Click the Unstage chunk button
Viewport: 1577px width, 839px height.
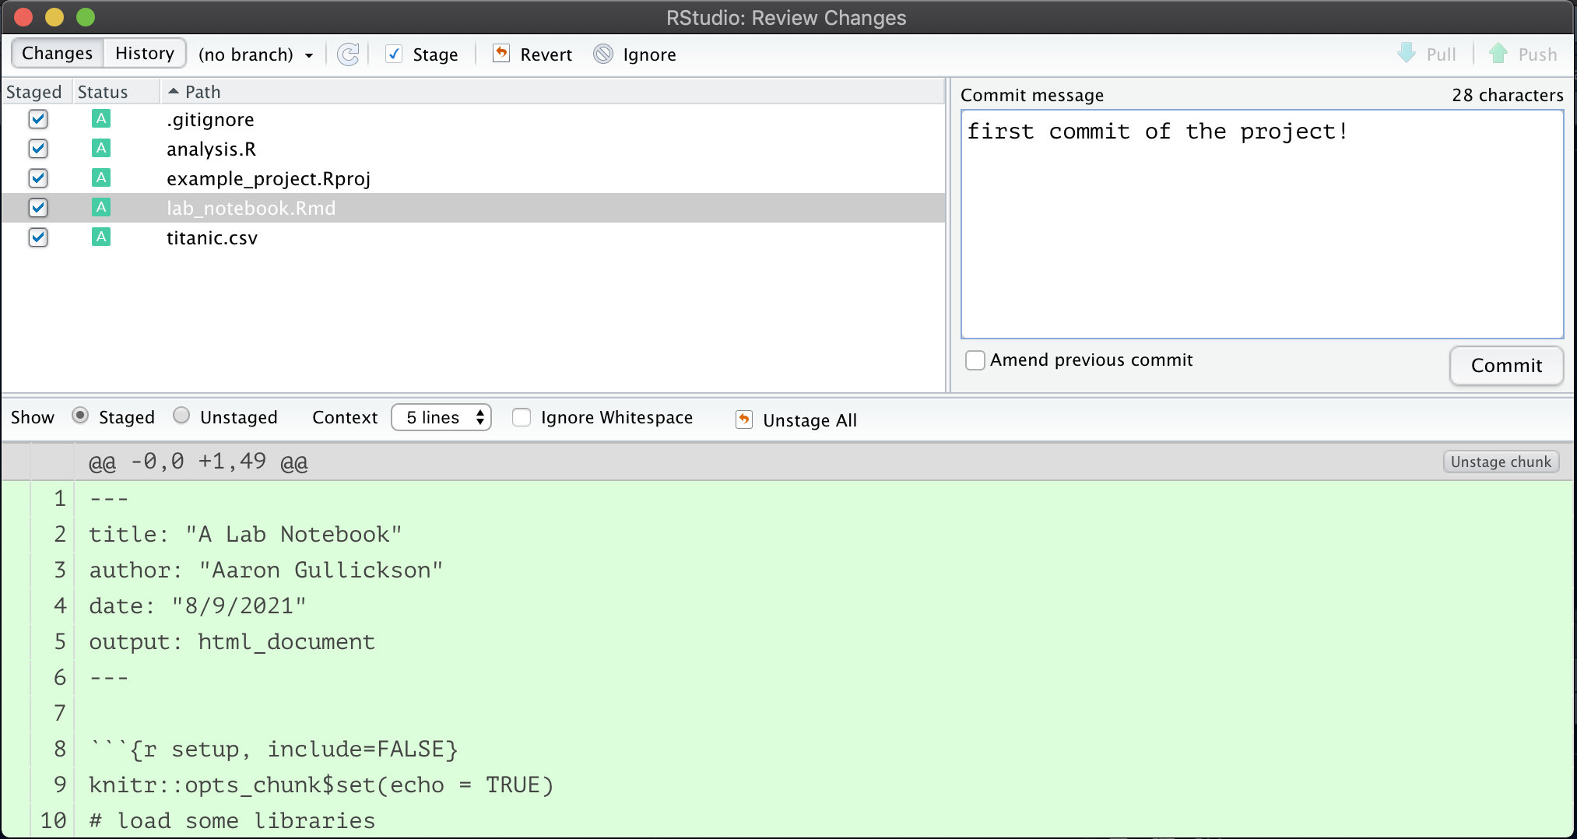[1501, 462]
